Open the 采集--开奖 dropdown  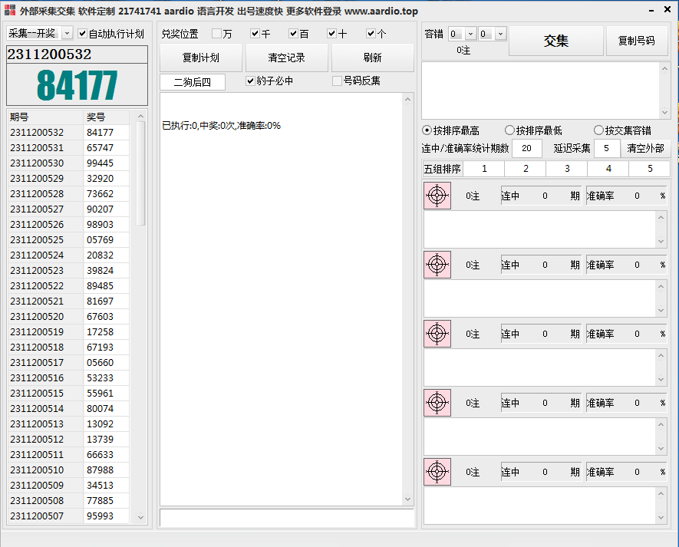[67, 33]
